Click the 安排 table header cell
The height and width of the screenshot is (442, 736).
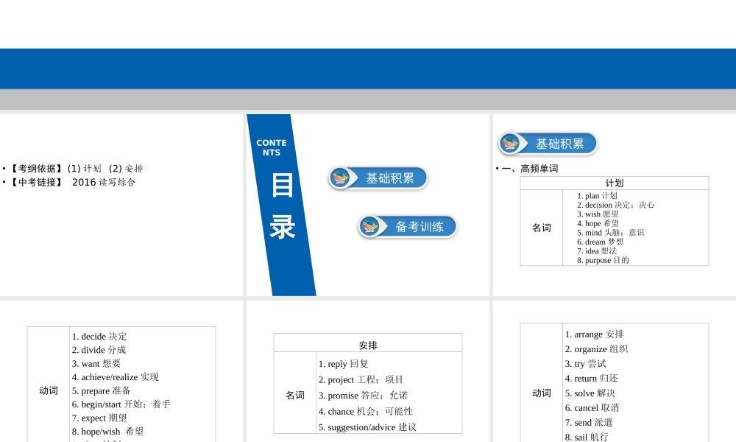point(368,345)
